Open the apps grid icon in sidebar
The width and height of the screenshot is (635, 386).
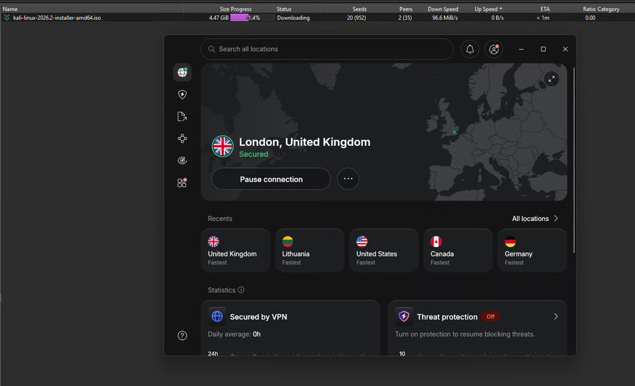point(182,182)
